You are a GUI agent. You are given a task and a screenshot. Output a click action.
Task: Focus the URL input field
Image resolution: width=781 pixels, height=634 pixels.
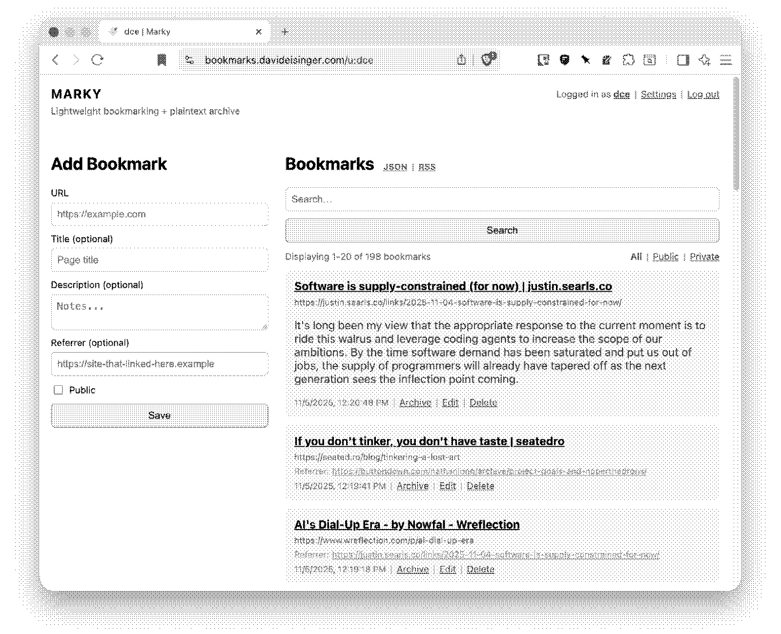point(160,214)
